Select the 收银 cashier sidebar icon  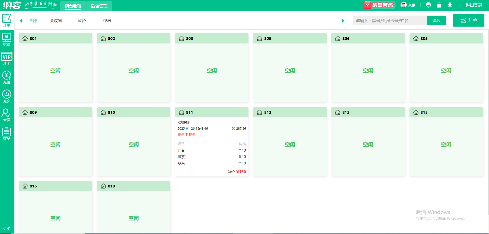click(7, 39)
